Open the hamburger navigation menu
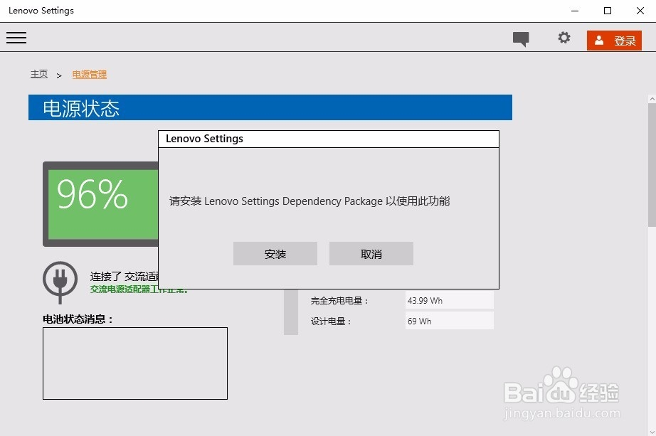 click(x=16, y=38)
